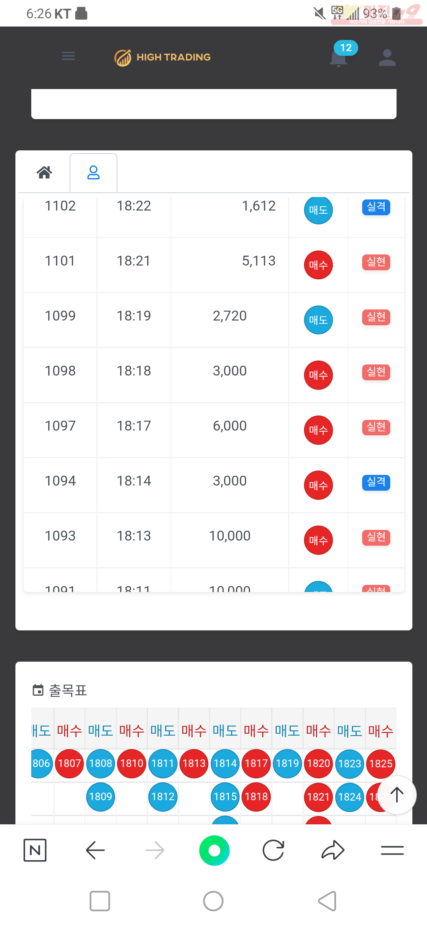Viewport: 427px width, 926px height.
Task: Reload the page with the refresh icon
Action: point(273,850)
